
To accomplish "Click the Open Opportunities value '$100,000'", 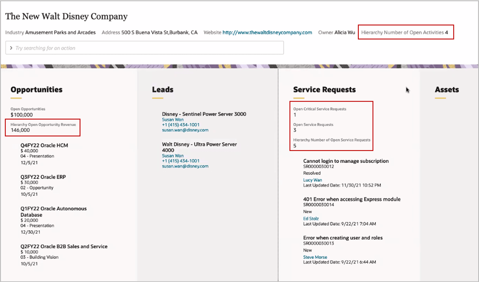I will point(22,115).
